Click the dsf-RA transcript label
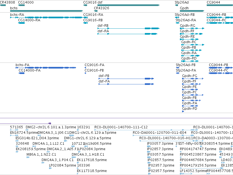This screenshot has width=233, height=175. click(x=103, y=31)
